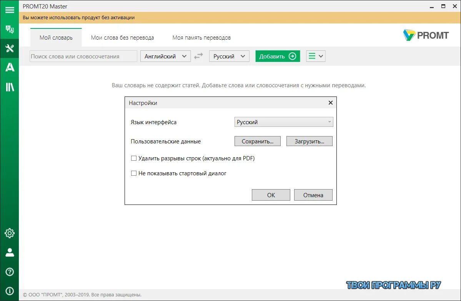Select the tools (wrench and screwdriver) sidebar icon
This screenshot has height=301, width=461.
(10, 48)
